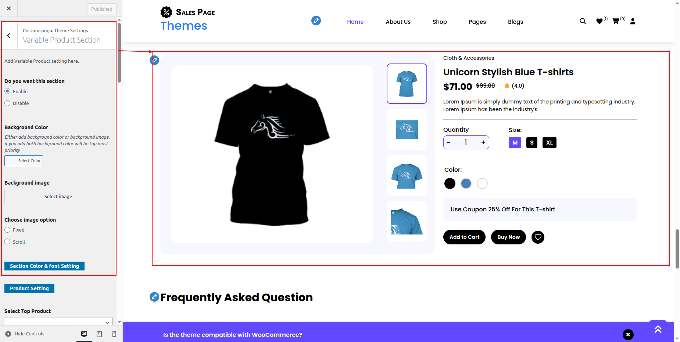Expand the Select Top Product dropdown
The height and width of the screenshot is (342, 680).
pos(58,321)
